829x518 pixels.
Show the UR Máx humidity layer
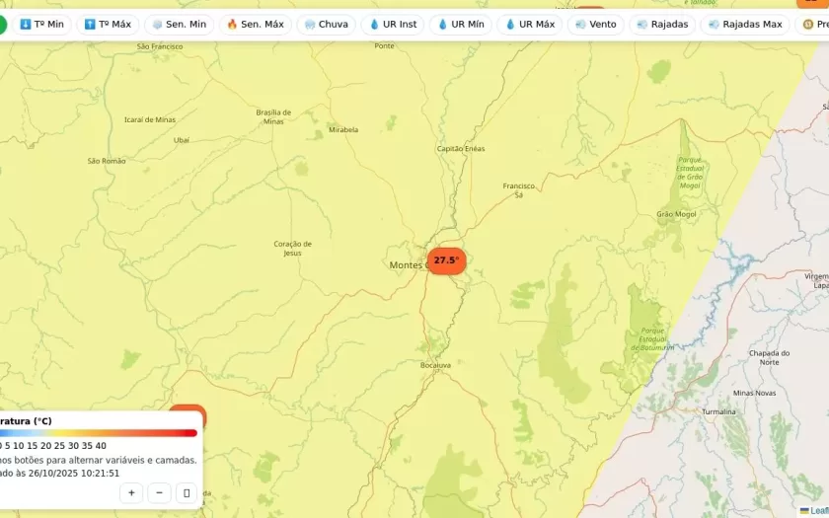(529, 25)
